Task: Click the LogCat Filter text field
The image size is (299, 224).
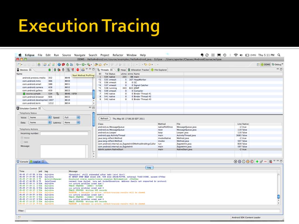Action: pyautogui.click(x=152, y=211)
